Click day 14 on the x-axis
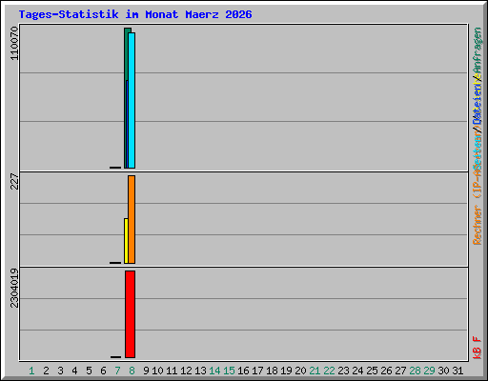Image resolution: width=488 pixels, height=381 pixels. pos(214,371)
